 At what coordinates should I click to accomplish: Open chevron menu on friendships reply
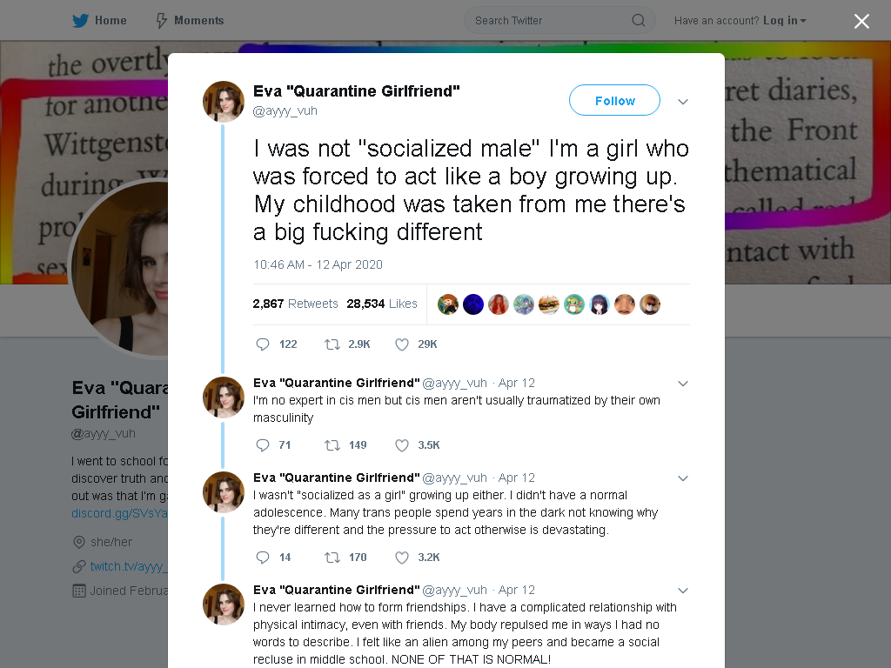pyautogui.click(x=683, y=591)
